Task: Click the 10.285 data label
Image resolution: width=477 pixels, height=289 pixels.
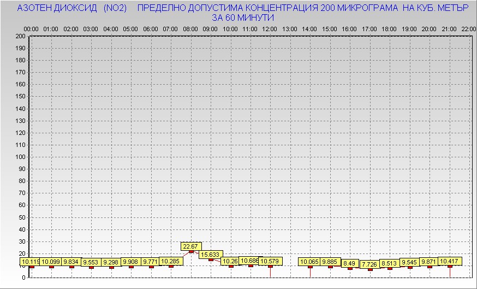Action: (x=171, y=261)
